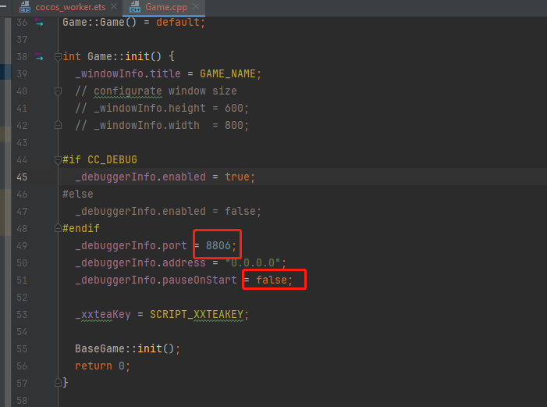Click line number 45 in the gutter
Viewport: 547px width, 407px height.
[x=22, y=177]
